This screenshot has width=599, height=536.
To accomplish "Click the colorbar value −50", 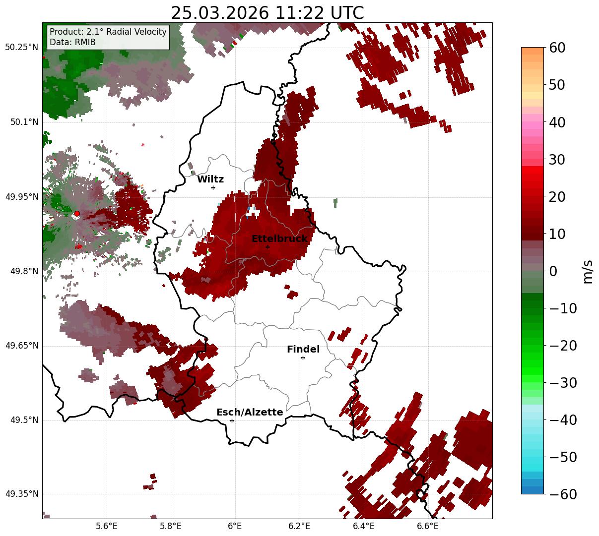I will pyautogui.click(x=563, y=457).
